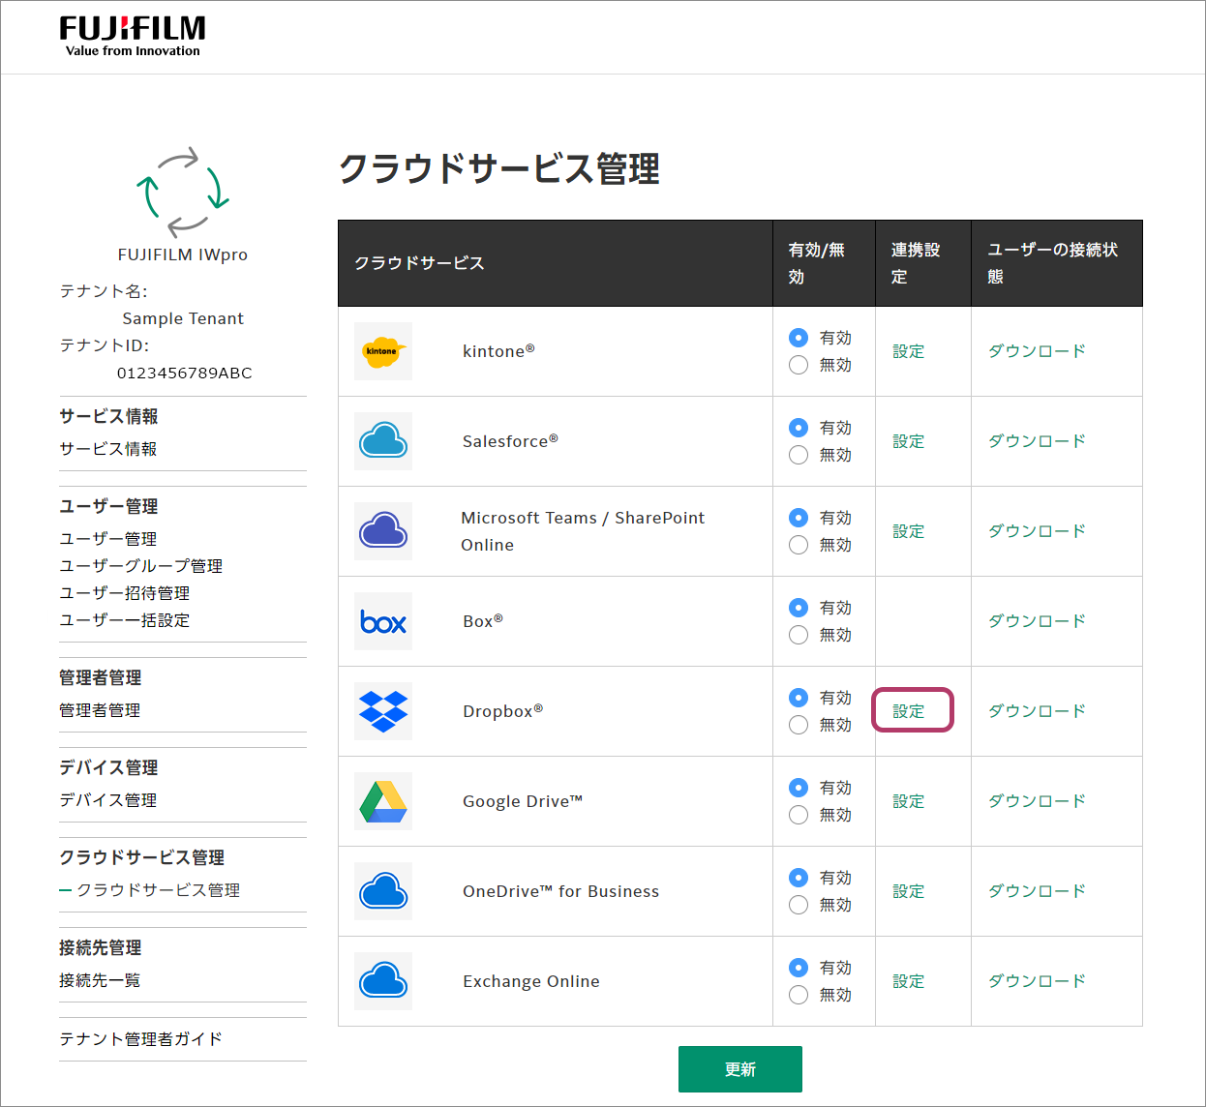Click the FUJIFILM IWpro arrows logo
The height and width of the screenshot is (1107, 1206).
(x=183, y=193)
